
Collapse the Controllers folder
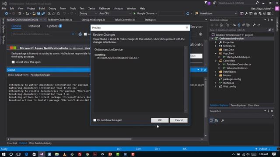tap(216, 61)
